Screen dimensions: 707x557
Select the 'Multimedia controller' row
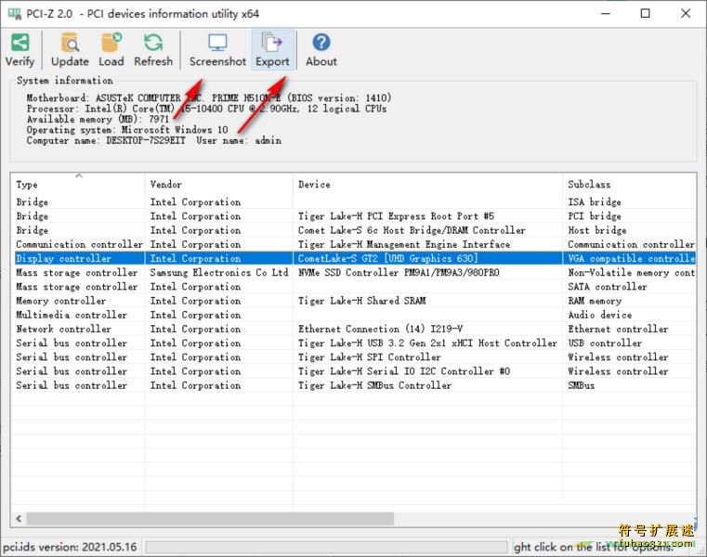coord(354,315)
